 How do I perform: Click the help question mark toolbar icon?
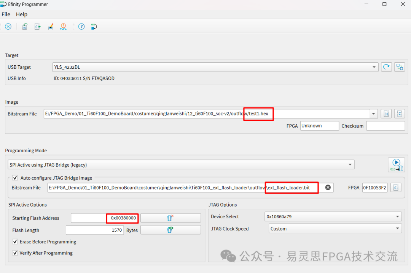81,27
